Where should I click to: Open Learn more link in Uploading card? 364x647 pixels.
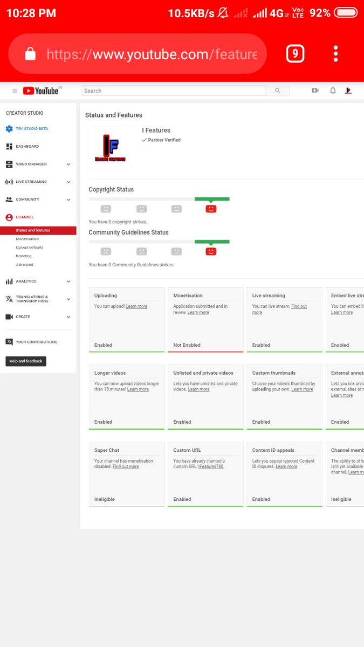pyautogui.click(x=136, y=306)
